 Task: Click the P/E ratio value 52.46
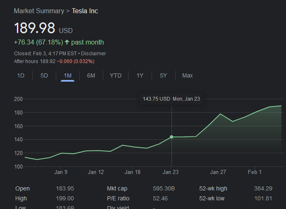point(160,198)
